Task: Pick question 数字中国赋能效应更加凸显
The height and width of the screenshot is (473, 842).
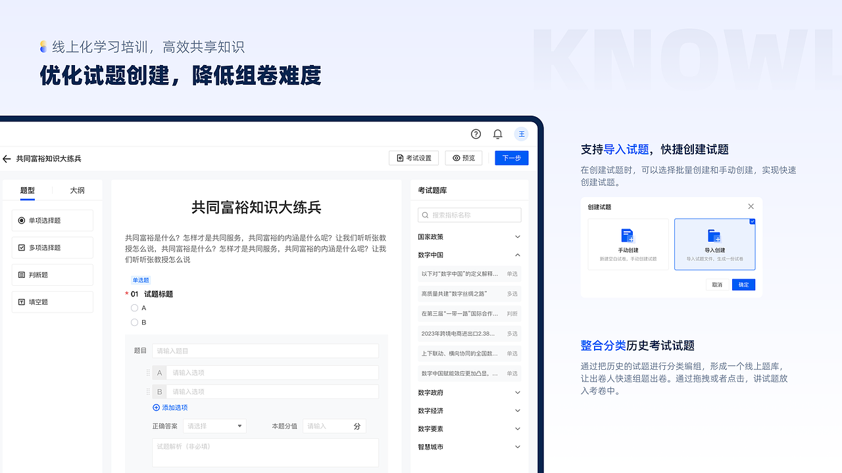Action: (x=469, y=373)
